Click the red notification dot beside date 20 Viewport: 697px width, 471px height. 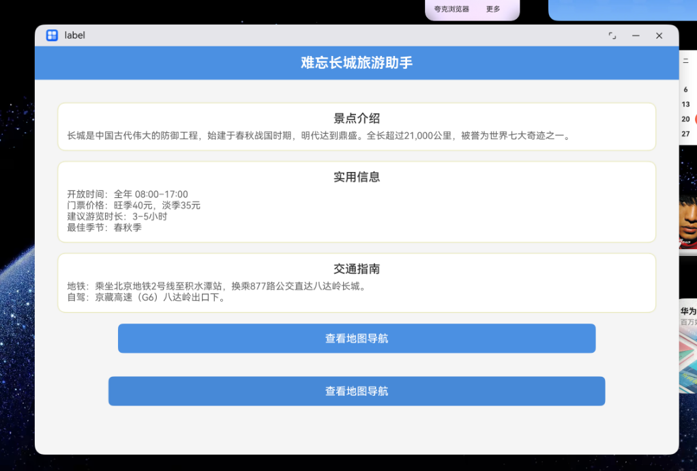(x=695, y=117)
